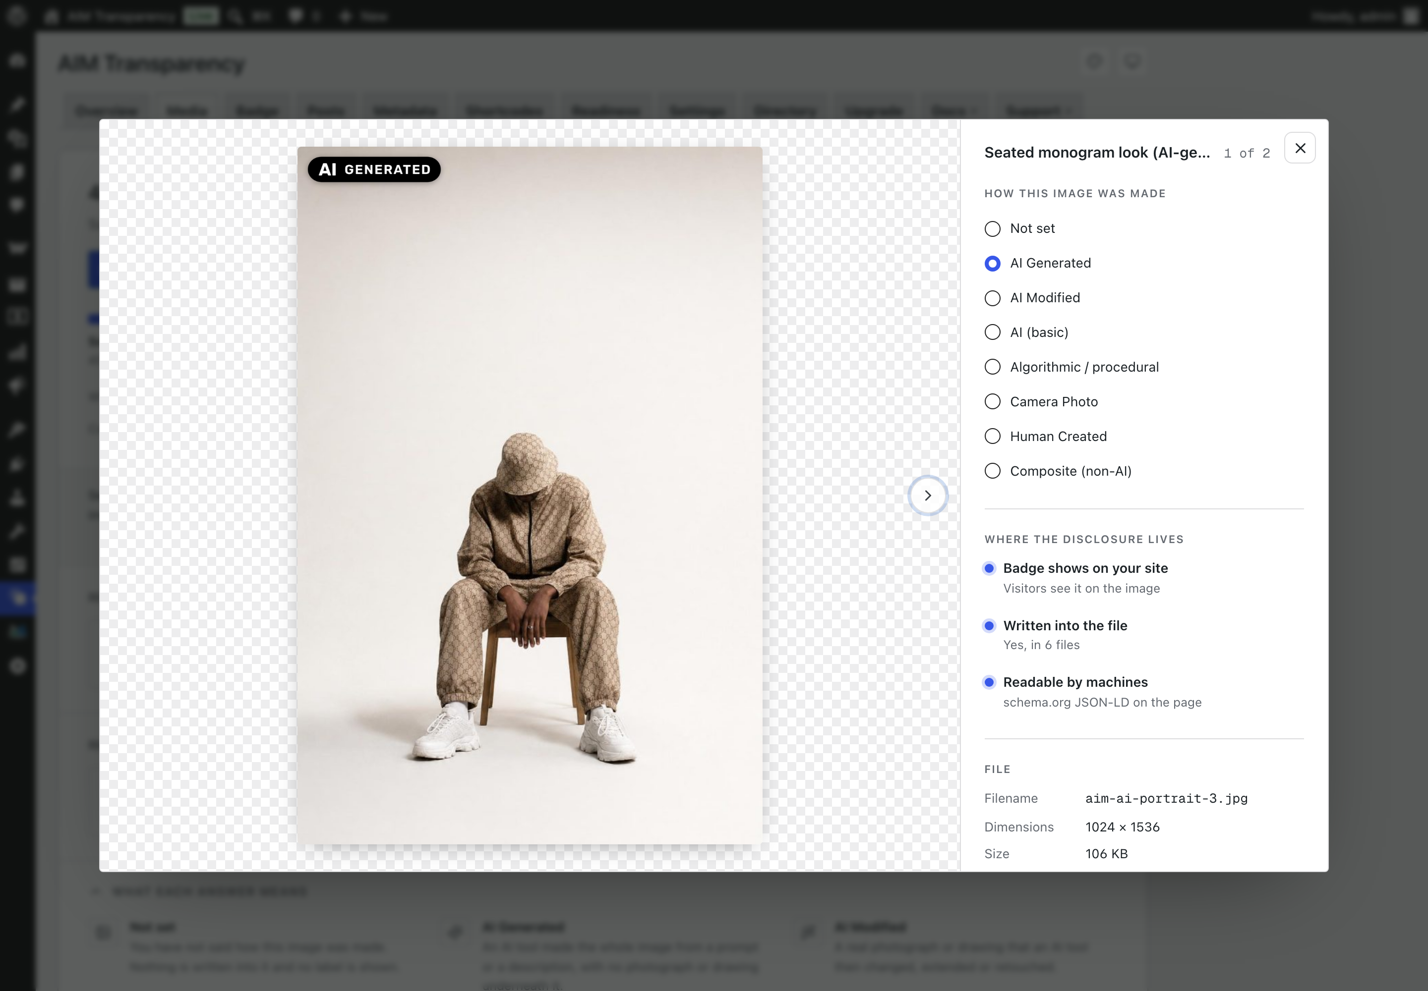Choose the AI Generated radio option
Screen dimensions: 1428x991
992,263
